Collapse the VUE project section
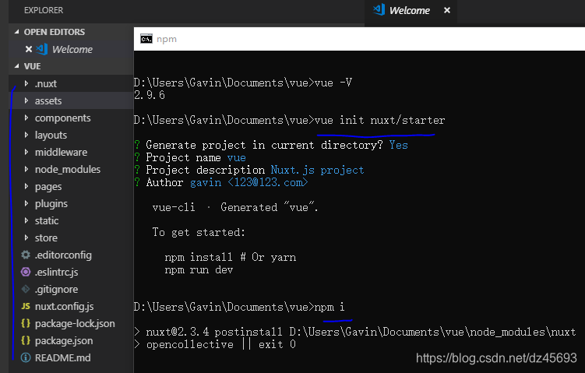 [x=17, y=66]
